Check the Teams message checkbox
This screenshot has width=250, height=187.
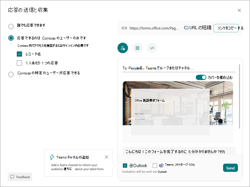(155, 166)
